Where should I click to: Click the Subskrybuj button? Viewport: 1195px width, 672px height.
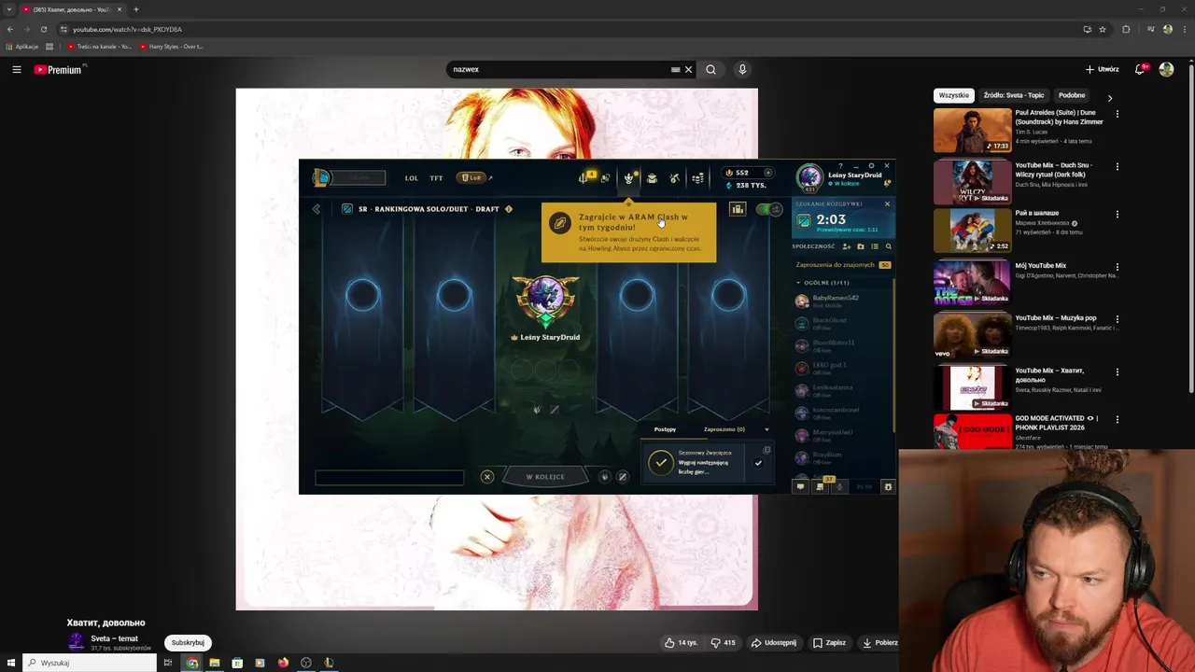tap(188, 642)
